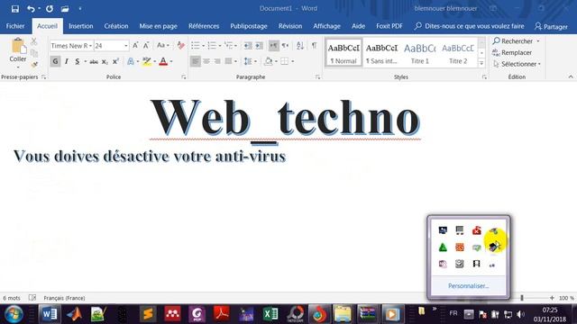Image resolution: width=577 pixels, height=324 pixels.
Task: Apply the Sans interligne style
Action: point(381,52)
